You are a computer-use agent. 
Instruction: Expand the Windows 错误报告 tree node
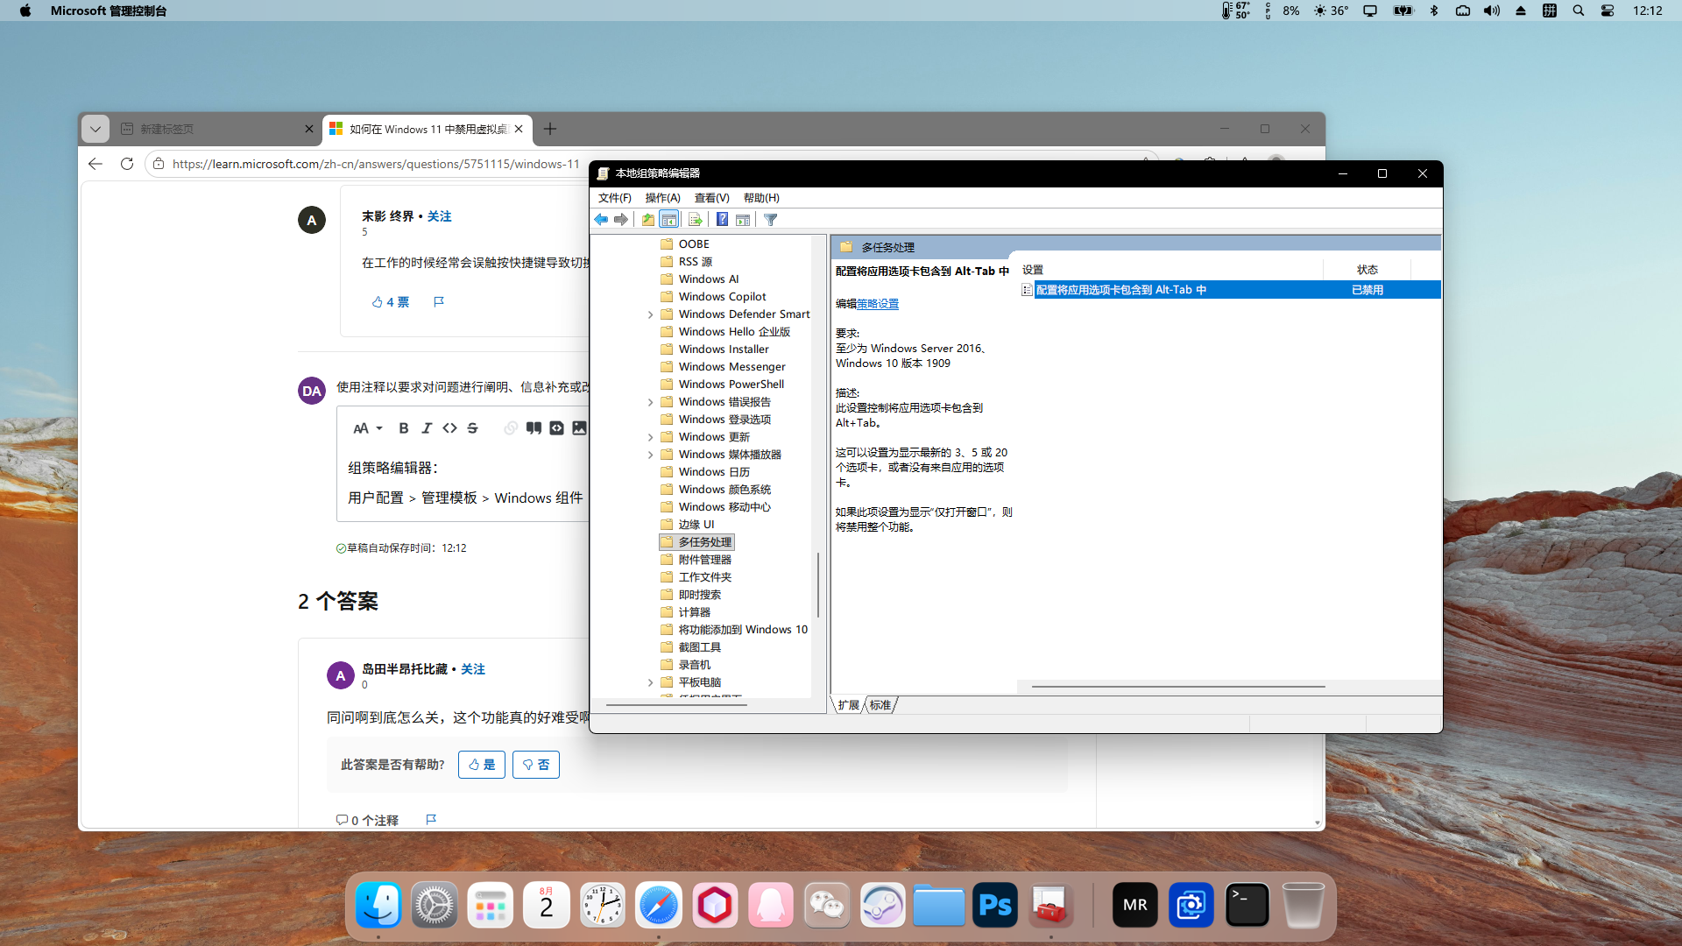tap(650, 402)
